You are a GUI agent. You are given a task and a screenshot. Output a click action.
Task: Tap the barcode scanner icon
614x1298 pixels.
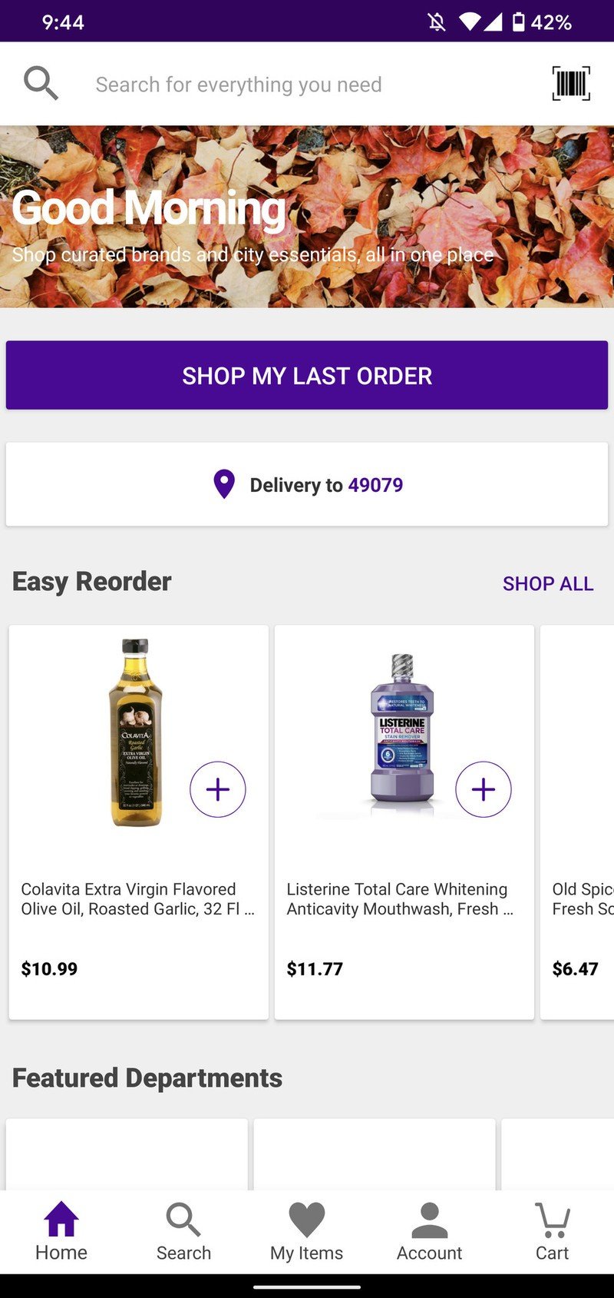point(571,83)
